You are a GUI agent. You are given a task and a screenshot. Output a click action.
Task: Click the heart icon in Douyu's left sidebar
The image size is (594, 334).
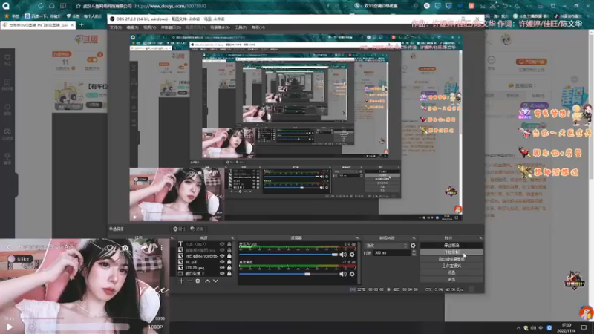pos(7,58)
